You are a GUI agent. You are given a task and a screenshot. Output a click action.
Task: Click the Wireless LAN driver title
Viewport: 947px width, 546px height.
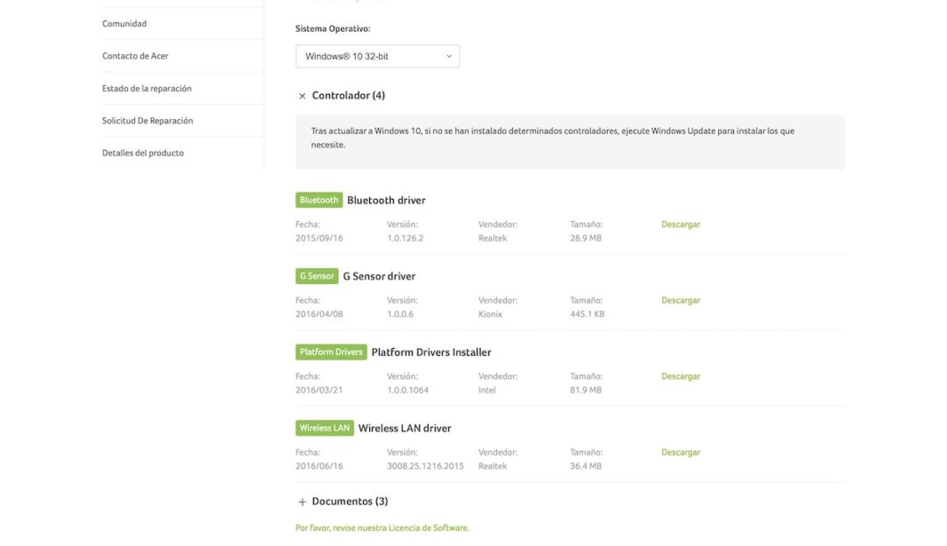pyautogui.click(x=404, y=429)
